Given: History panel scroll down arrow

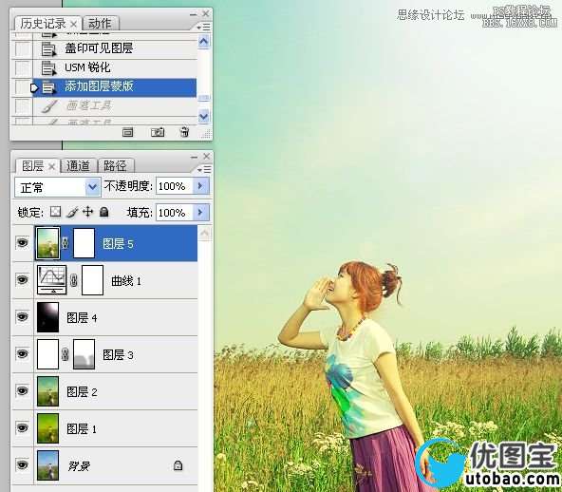Looking at the screenshot, I should [x=203, y=116].
